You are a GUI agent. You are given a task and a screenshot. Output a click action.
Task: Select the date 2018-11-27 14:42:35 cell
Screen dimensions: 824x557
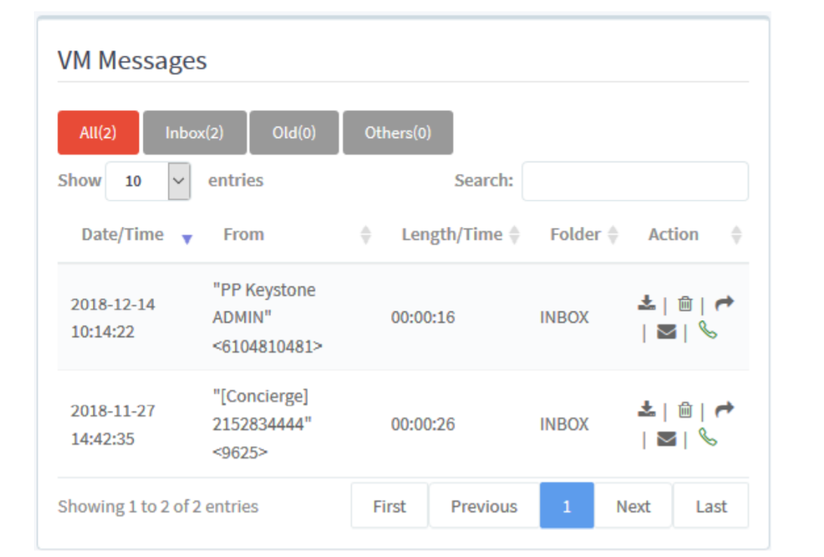[x=113, y=424]
